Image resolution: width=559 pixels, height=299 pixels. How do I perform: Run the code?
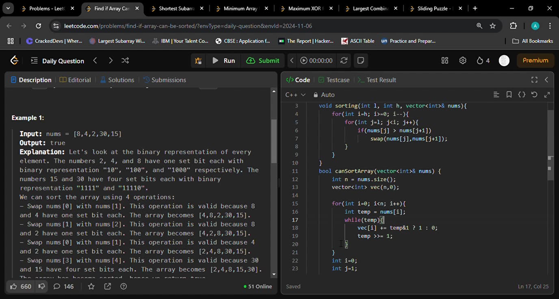click(223, 61)
